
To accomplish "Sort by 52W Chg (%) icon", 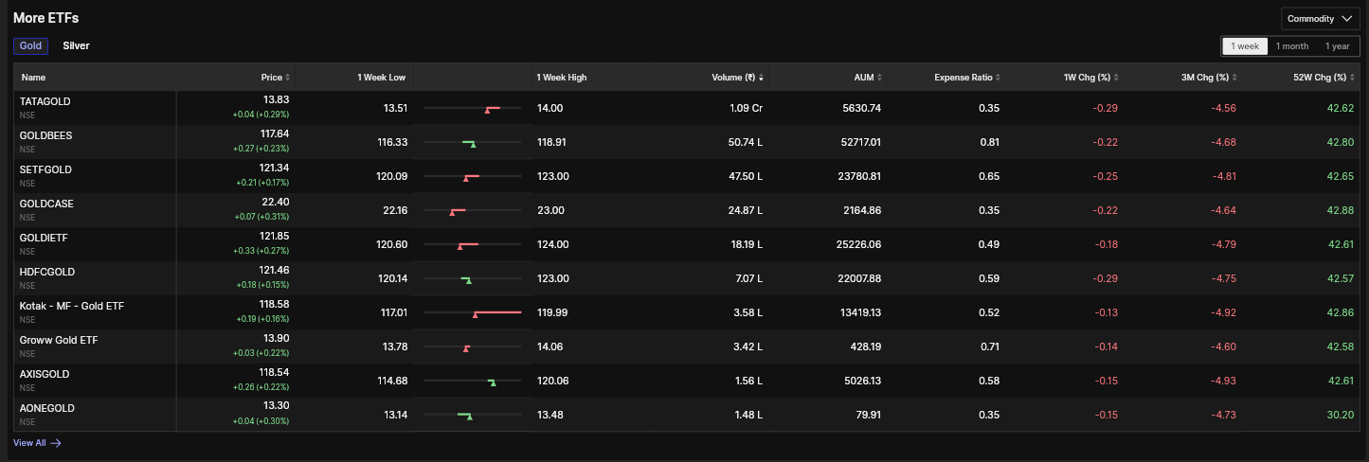I will pos(1353,78).
